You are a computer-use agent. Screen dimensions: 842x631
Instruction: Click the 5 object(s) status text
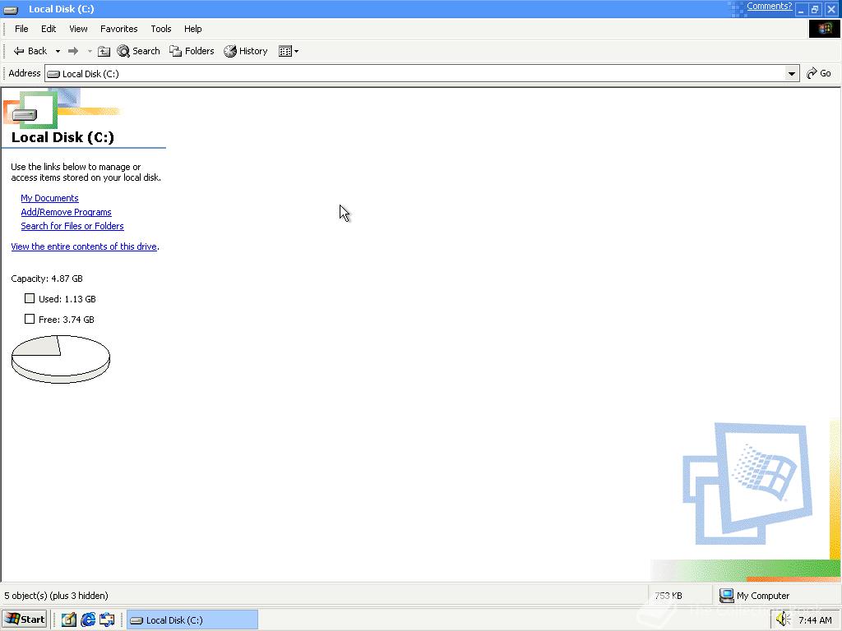(x=57, y=596)
